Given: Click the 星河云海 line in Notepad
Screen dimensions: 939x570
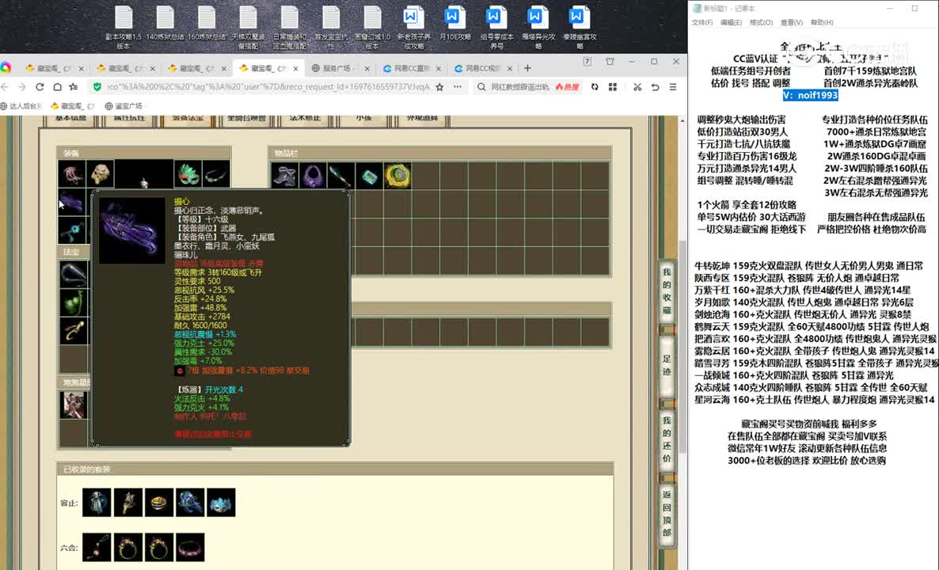Looking at the screenshot, I should pos(815,400).
